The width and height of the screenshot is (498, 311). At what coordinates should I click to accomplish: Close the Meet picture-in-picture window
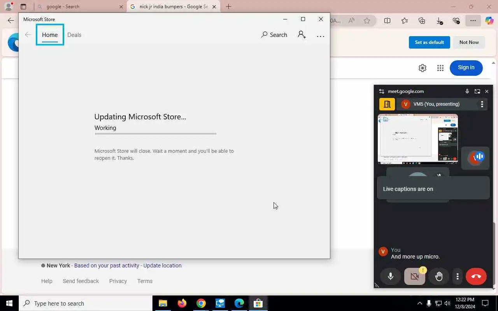487,91
